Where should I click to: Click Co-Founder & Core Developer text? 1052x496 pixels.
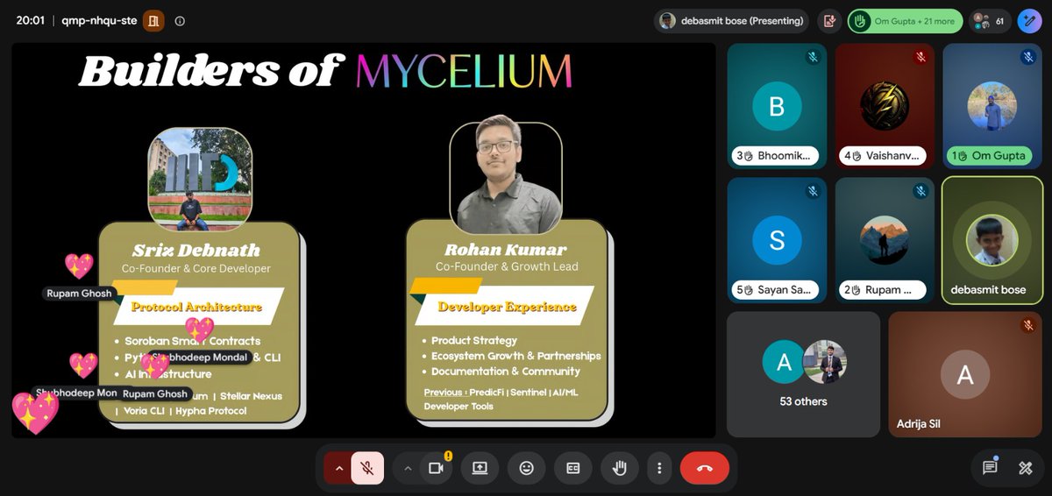pos(196,268)
